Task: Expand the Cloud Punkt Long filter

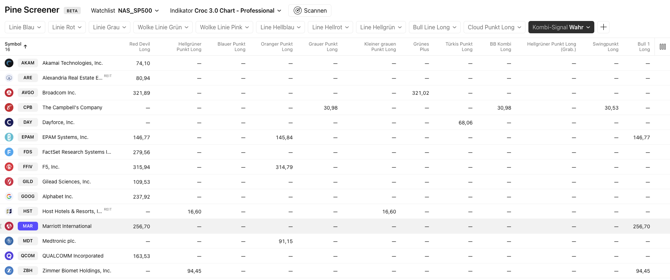Action: coord(494,27)
